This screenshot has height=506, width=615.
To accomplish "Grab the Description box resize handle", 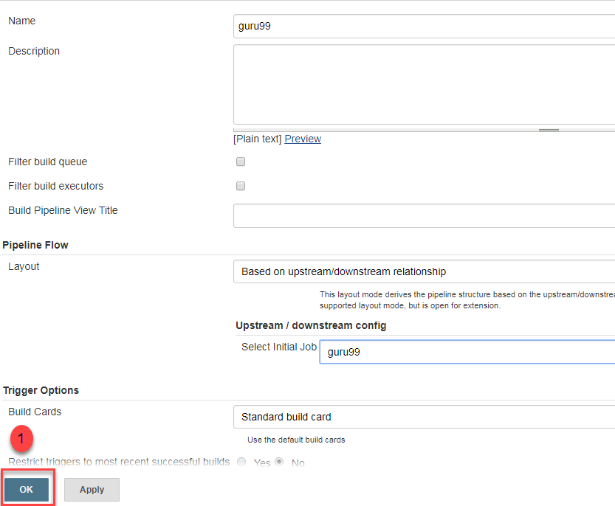I will pyautogui.click(x=548, y=129).
